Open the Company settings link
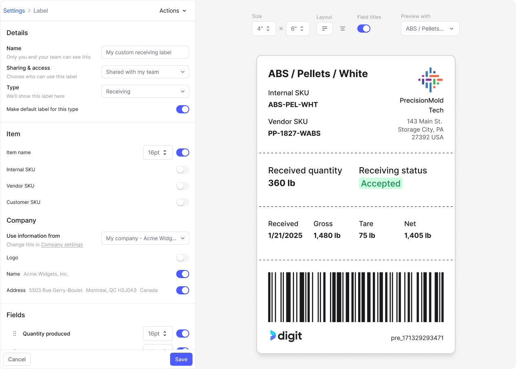 (62, 245)
